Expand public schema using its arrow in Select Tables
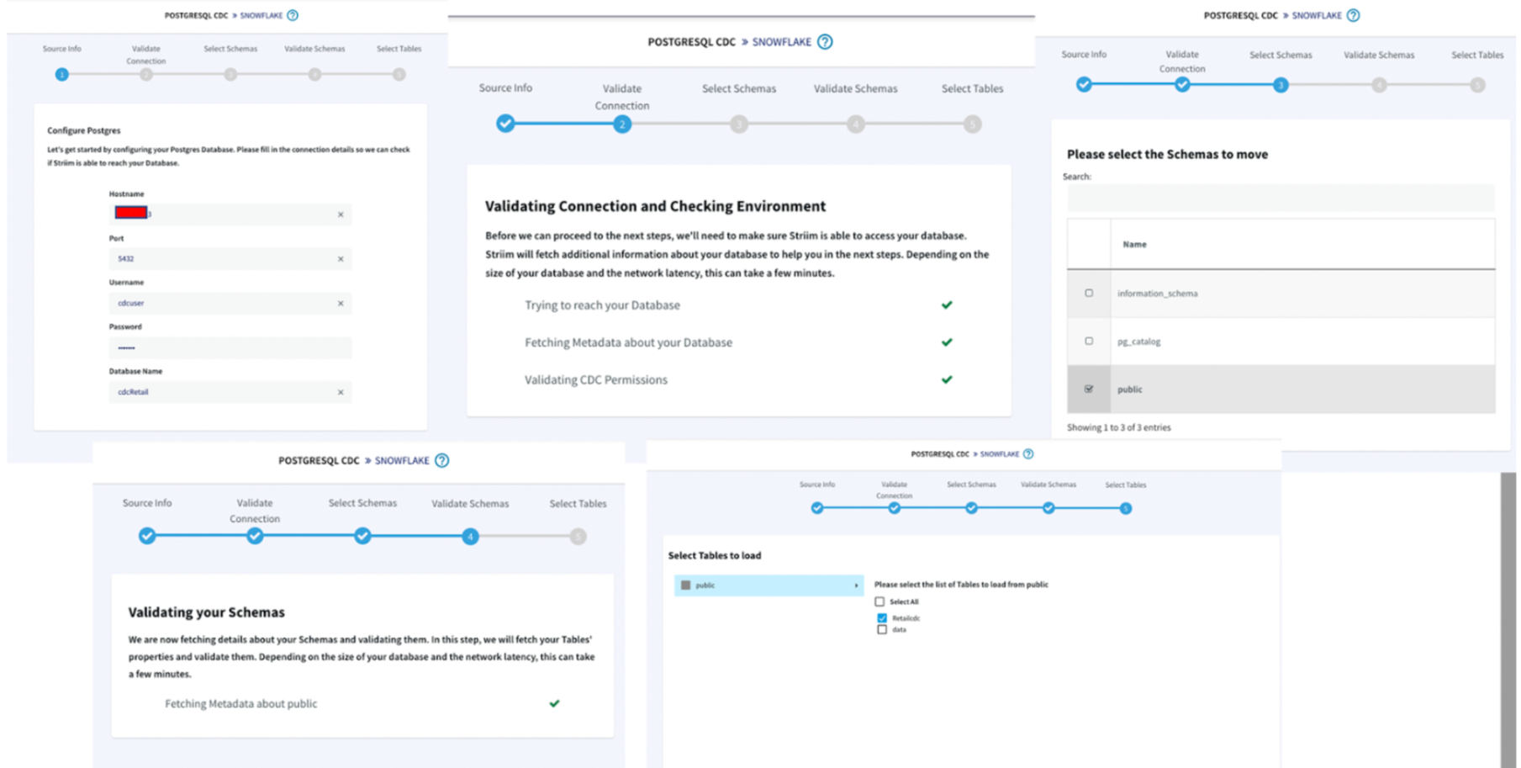This screenshot has width=1521, height=768. coord(856,585)
